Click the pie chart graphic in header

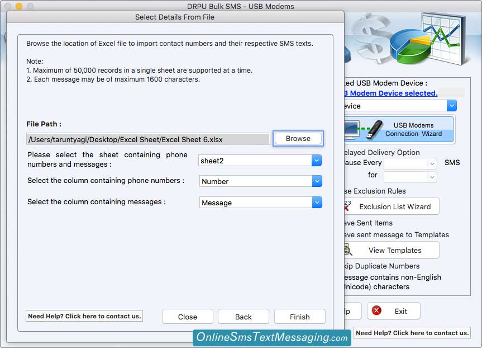coord(411,46)
